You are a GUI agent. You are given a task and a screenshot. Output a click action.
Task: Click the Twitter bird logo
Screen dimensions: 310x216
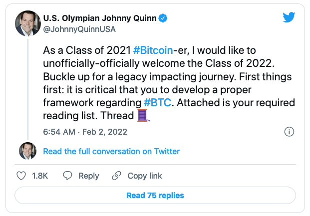click(x=289, y=18)
